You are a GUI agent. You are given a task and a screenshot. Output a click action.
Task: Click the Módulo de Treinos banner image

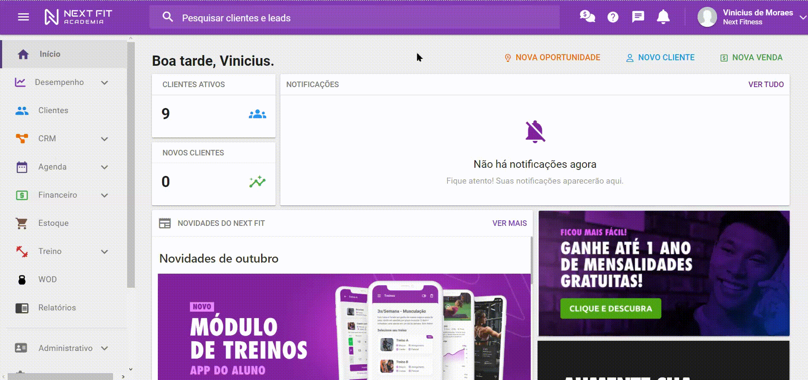344,327
